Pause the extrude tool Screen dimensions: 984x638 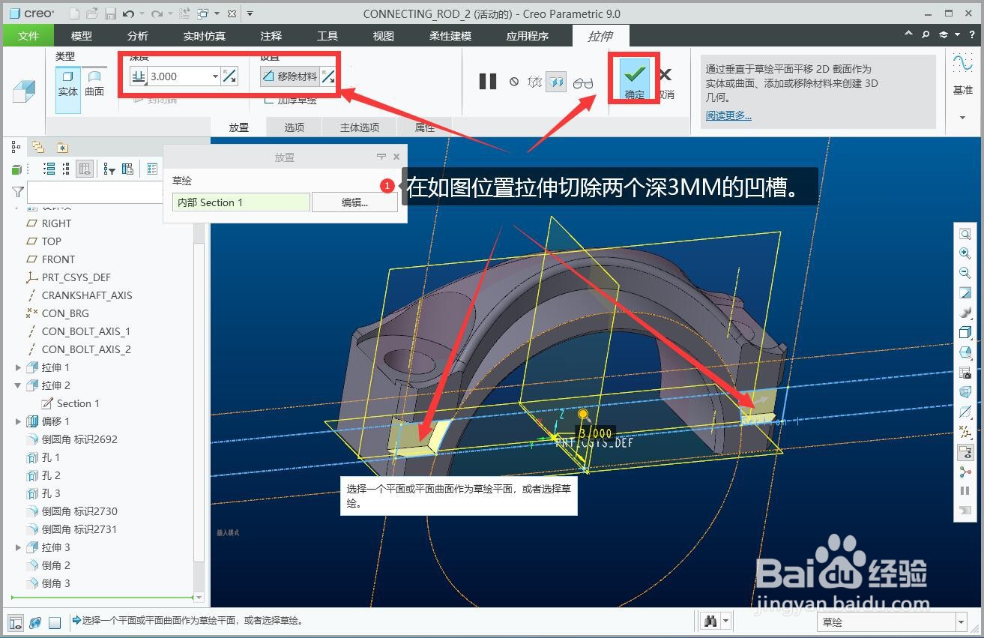pos(488,81)
